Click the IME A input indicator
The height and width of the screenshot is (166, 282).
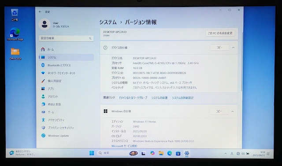(232, 154)
